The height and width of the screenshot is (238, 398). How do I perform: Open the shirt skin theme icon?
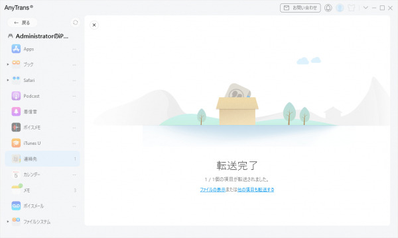[352, 8]
